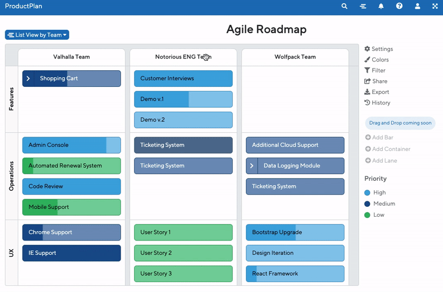This screenshot has width=443, height=292.
Task: Click the Low priority green swatch
Action: (x=367, y=215)
